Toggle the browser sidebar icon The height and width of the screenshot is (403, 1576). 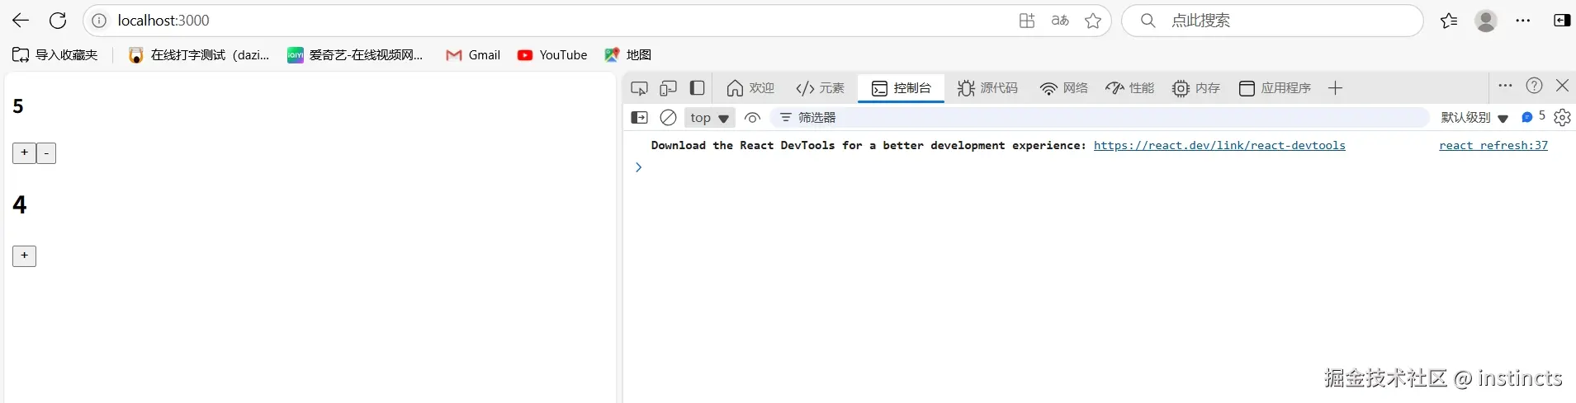tap(1561, 21)
